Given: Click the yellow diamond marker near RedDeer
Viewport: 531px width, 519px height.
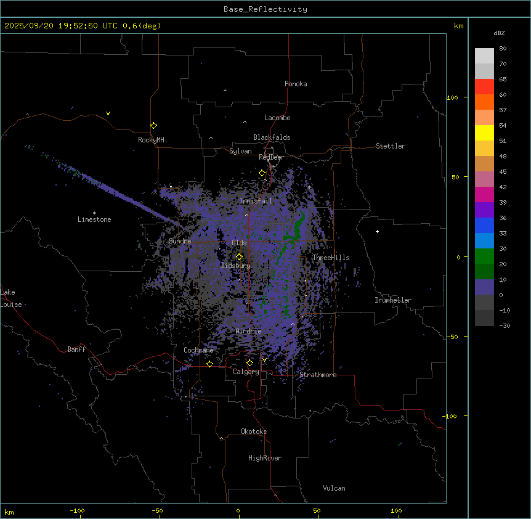Looking at the screenshot, I should [262, 173].
